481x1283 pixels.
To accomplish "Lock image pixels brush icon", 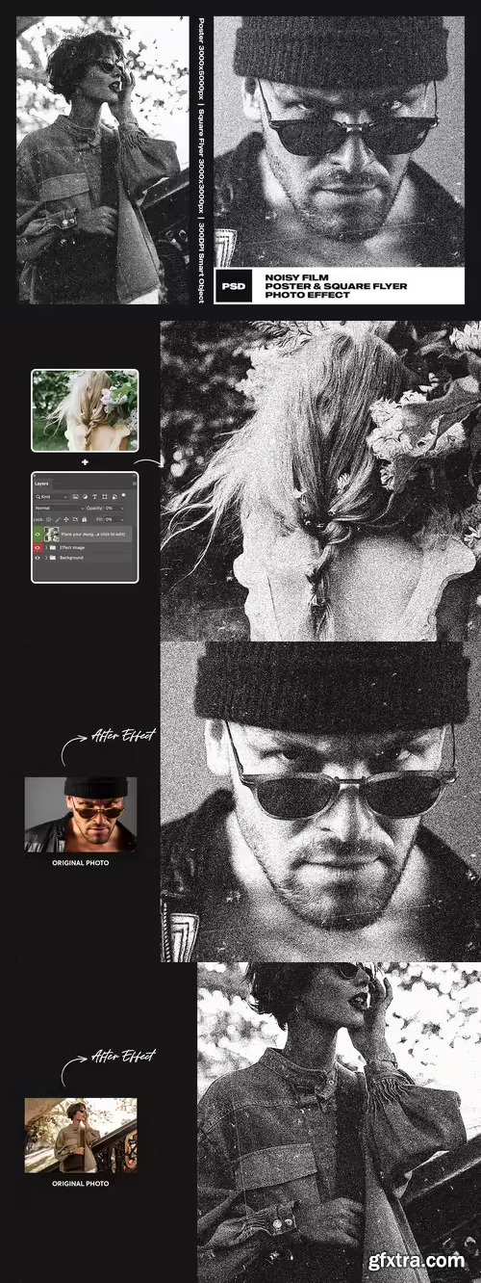I will coord(58,520).
